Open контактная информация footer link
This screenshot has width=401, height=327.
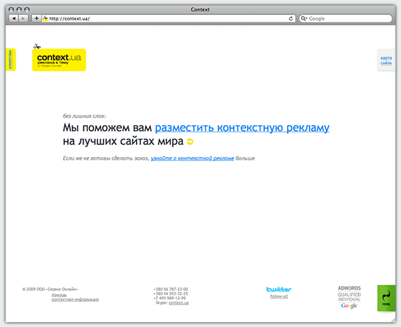(75, 299)
